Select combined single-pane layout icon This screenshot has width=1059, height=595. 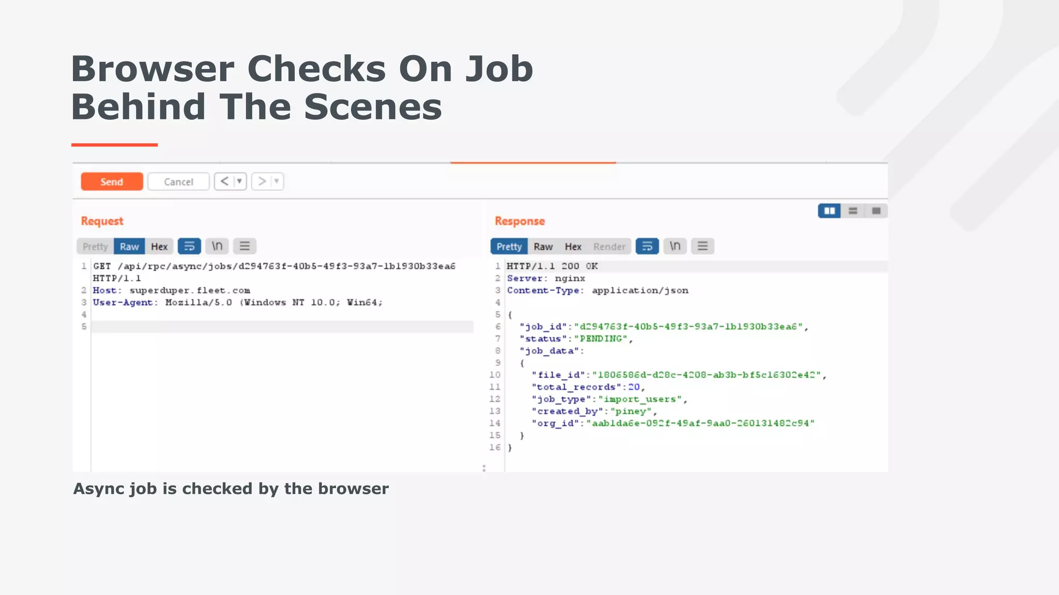[x=876, y=211]
